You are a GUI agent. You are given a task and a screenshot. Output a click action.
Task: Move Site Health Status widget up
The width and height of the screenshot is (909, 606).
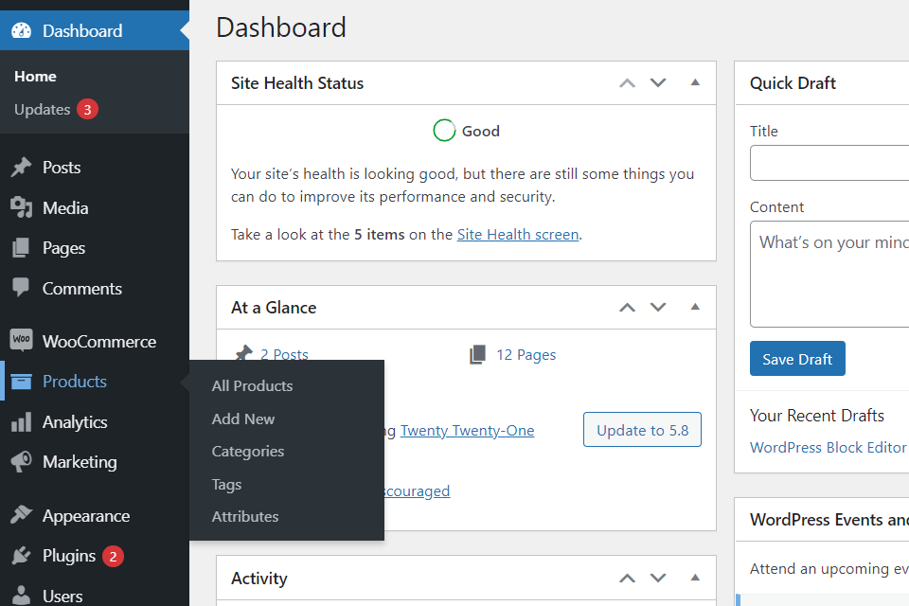click(x=627, y=83)
